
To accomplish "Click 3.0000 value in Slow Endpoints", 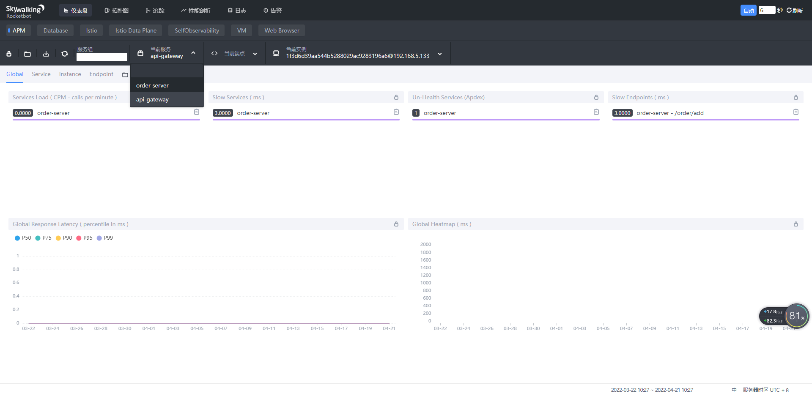I will pos(622,113).
